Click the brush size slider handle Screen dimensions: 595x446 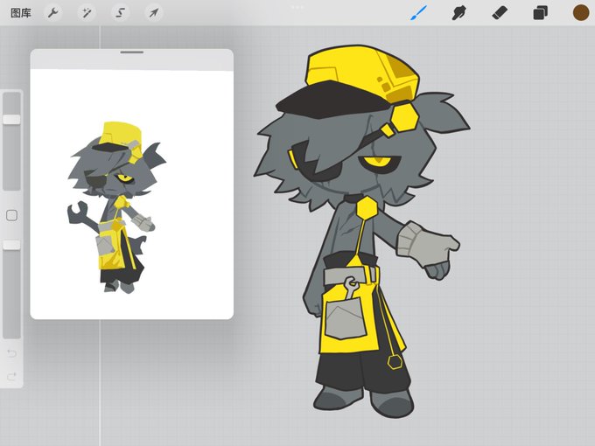tap(11, 120)
